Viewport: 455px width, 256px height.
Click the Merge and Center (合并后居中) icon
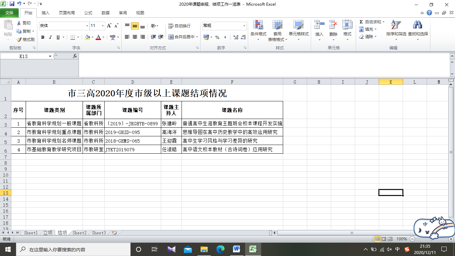[x=171, y=37]
